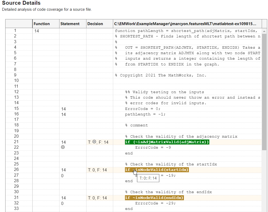Click the justified circle icon in line 22 Statement cell
268x212 pixels.
coord(63,147)
